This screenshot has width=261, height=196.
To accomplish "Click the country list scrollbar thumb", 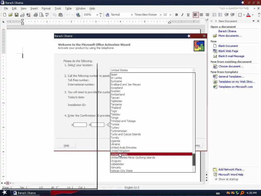I will [x=194, y=160].
